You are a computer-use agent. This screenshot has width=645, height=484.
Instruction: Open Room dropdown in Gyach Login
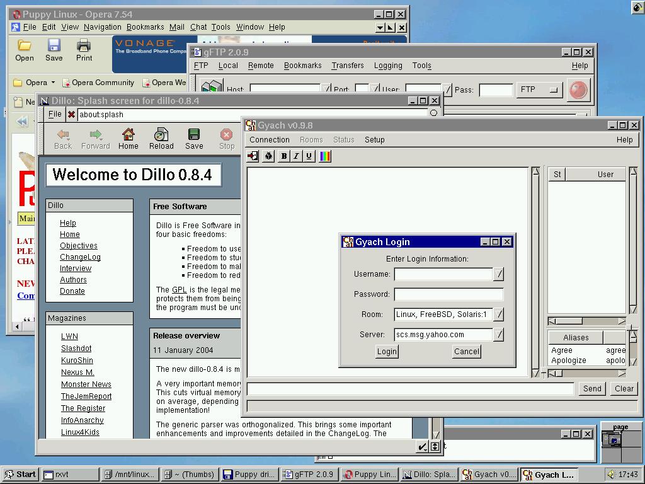[498, 314]
